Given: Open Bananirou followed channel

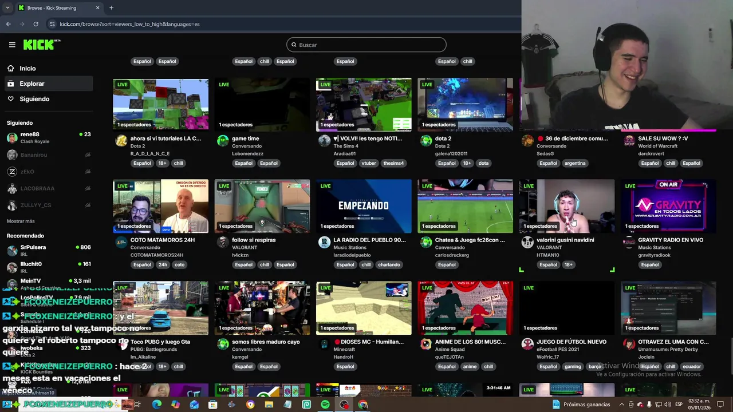Looking at the screenshot, I should click(49, 155).
